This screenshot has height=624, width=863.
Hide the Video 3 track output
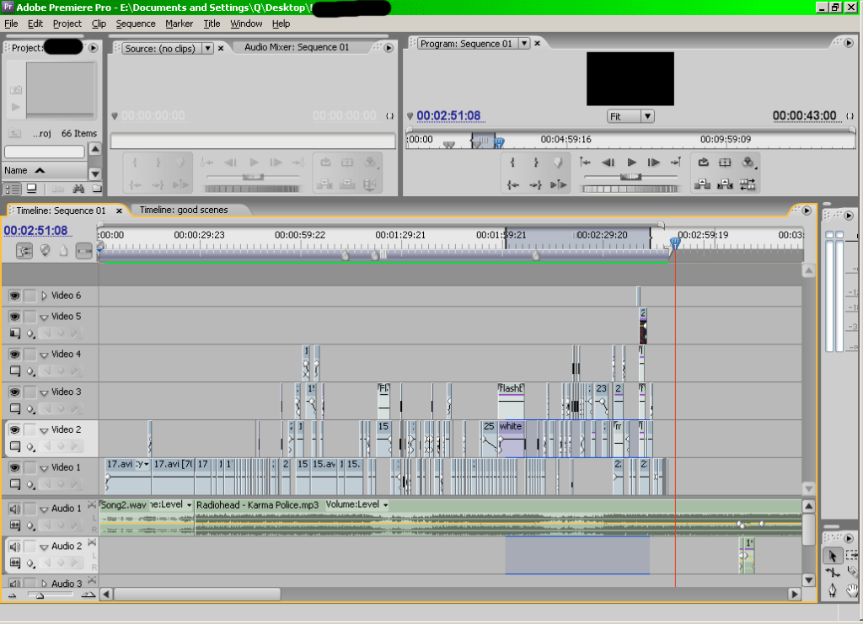point(14,392)
